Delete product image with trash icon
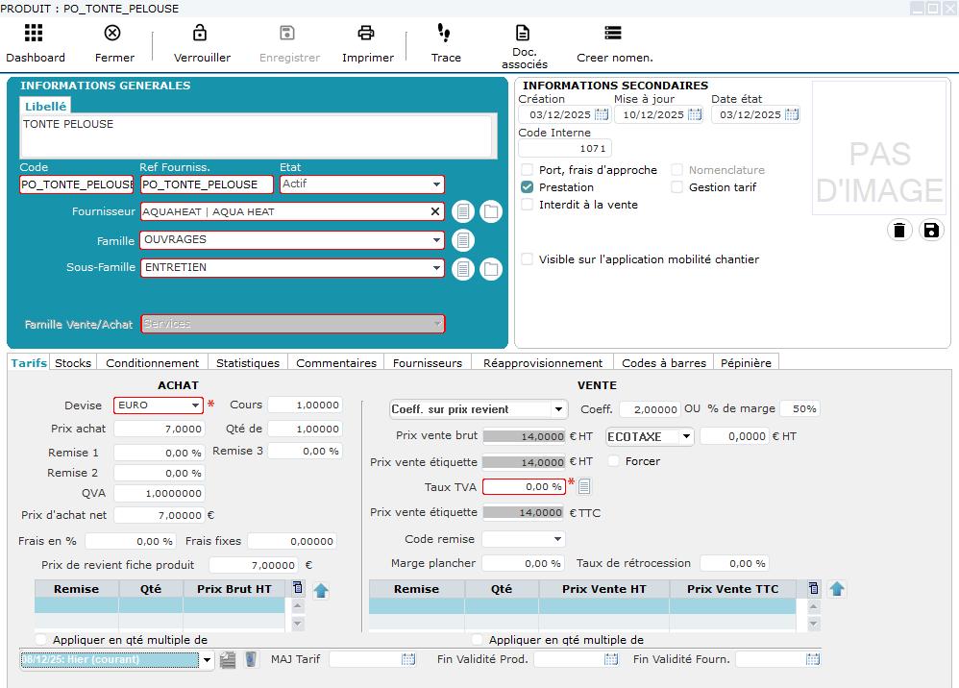Screen dimensions: 959x688 [899, 230]
